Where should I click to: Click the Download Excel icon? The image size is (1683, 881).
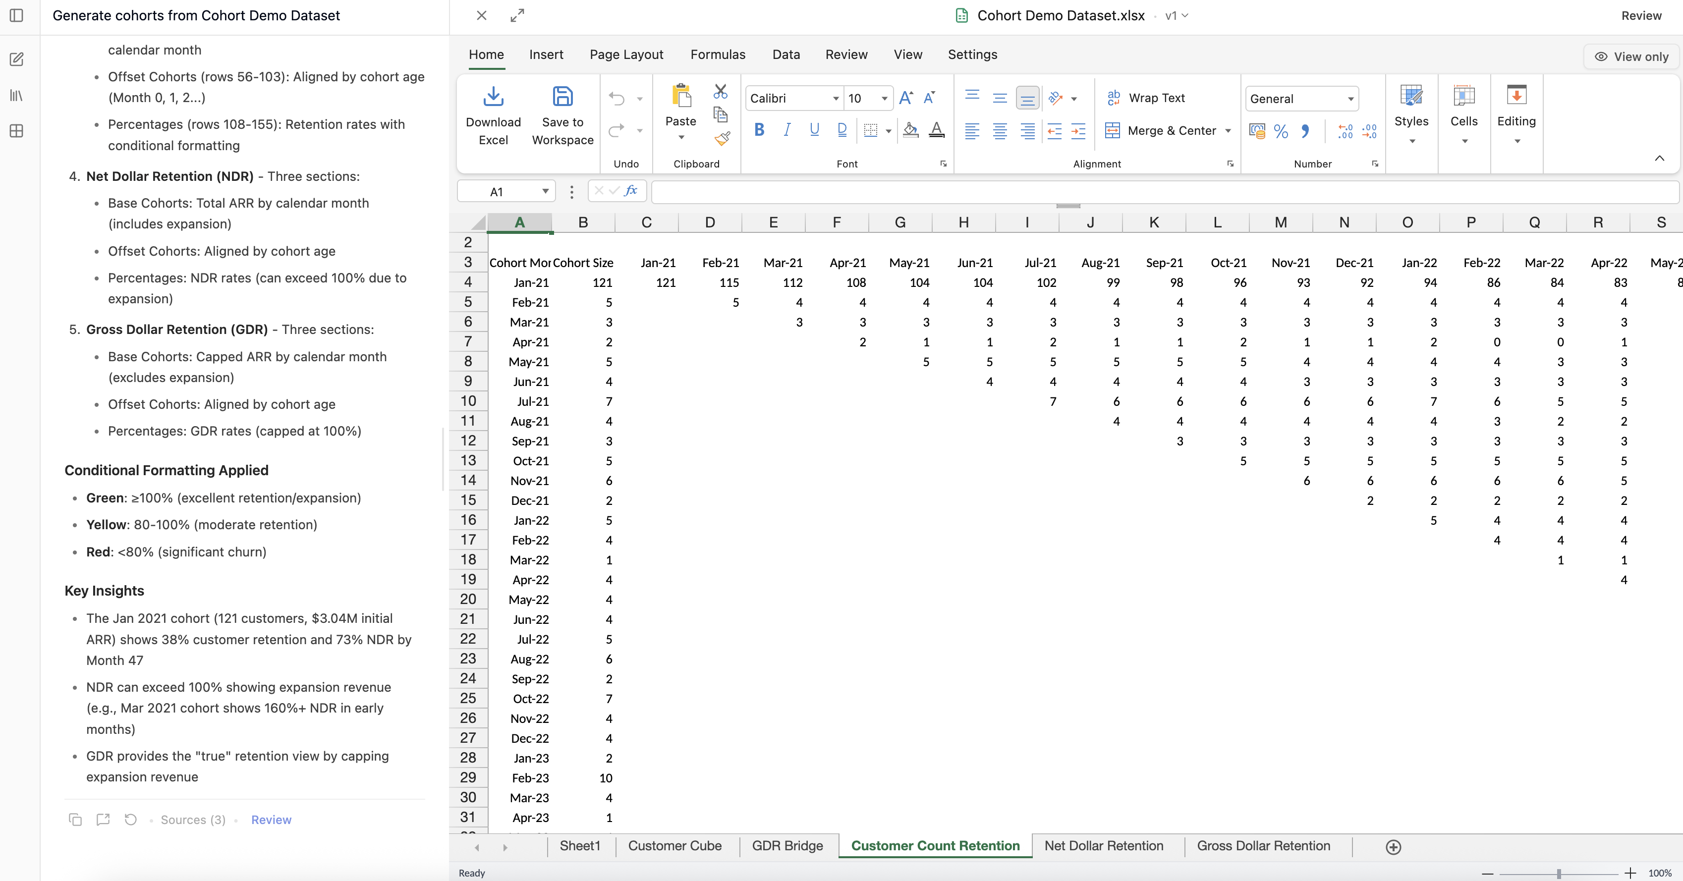(x=493, y=96)
